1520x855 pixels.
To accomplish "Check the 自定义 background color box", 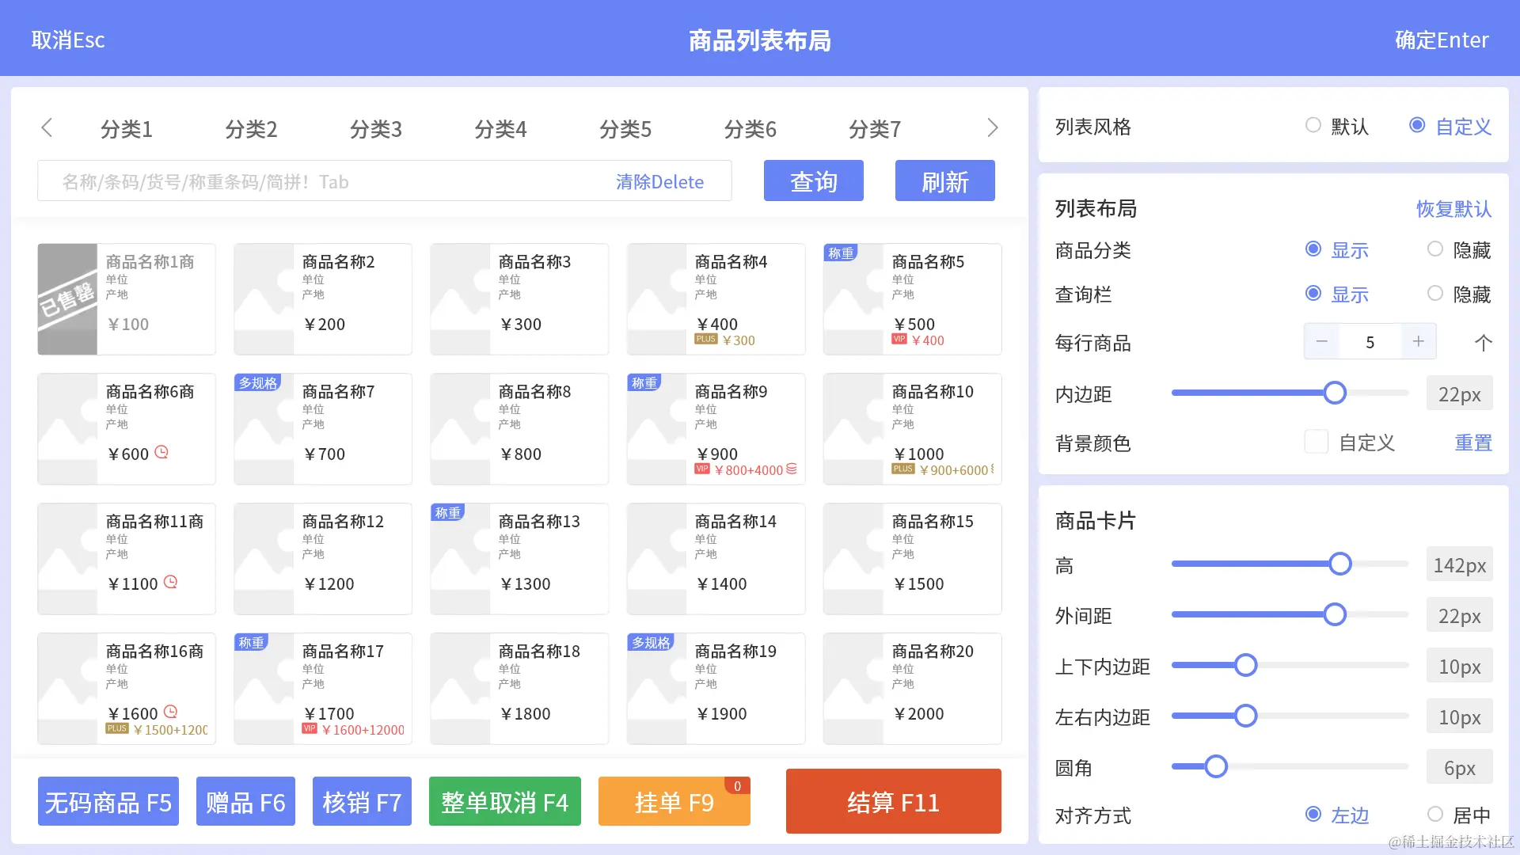I will coord(1316,442).
